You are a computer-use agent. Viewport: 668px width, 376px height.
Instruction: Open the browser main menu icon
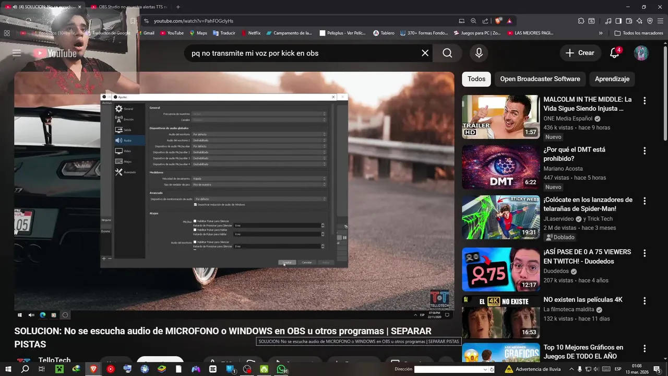(x=661, y=21)
